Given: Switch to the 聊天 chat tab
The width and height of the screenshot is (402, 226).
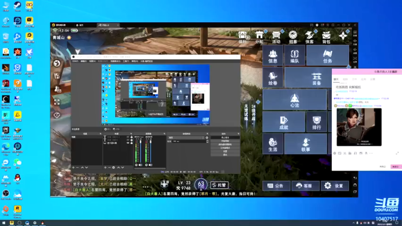Looking at the screenshot, I should click(x=336, y=79).
